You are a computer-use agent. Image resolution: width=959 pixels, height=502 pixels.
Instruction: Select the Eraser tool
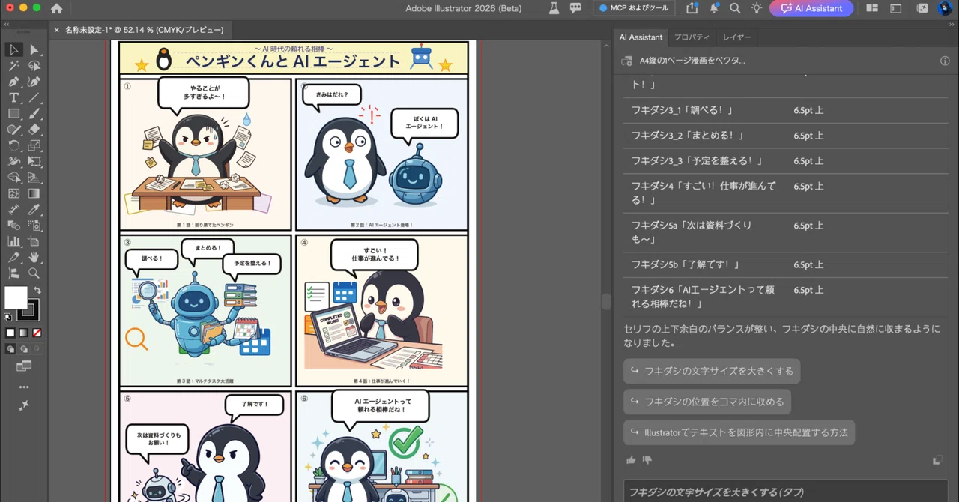tap(34, 130)
